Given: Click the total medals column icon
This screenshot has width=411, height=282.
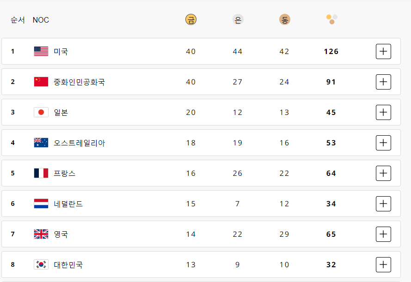Looking at the screenshot, I should tap(331, 19).
